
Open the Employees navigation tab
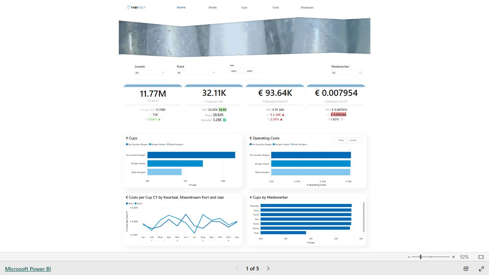pos(307,8)
